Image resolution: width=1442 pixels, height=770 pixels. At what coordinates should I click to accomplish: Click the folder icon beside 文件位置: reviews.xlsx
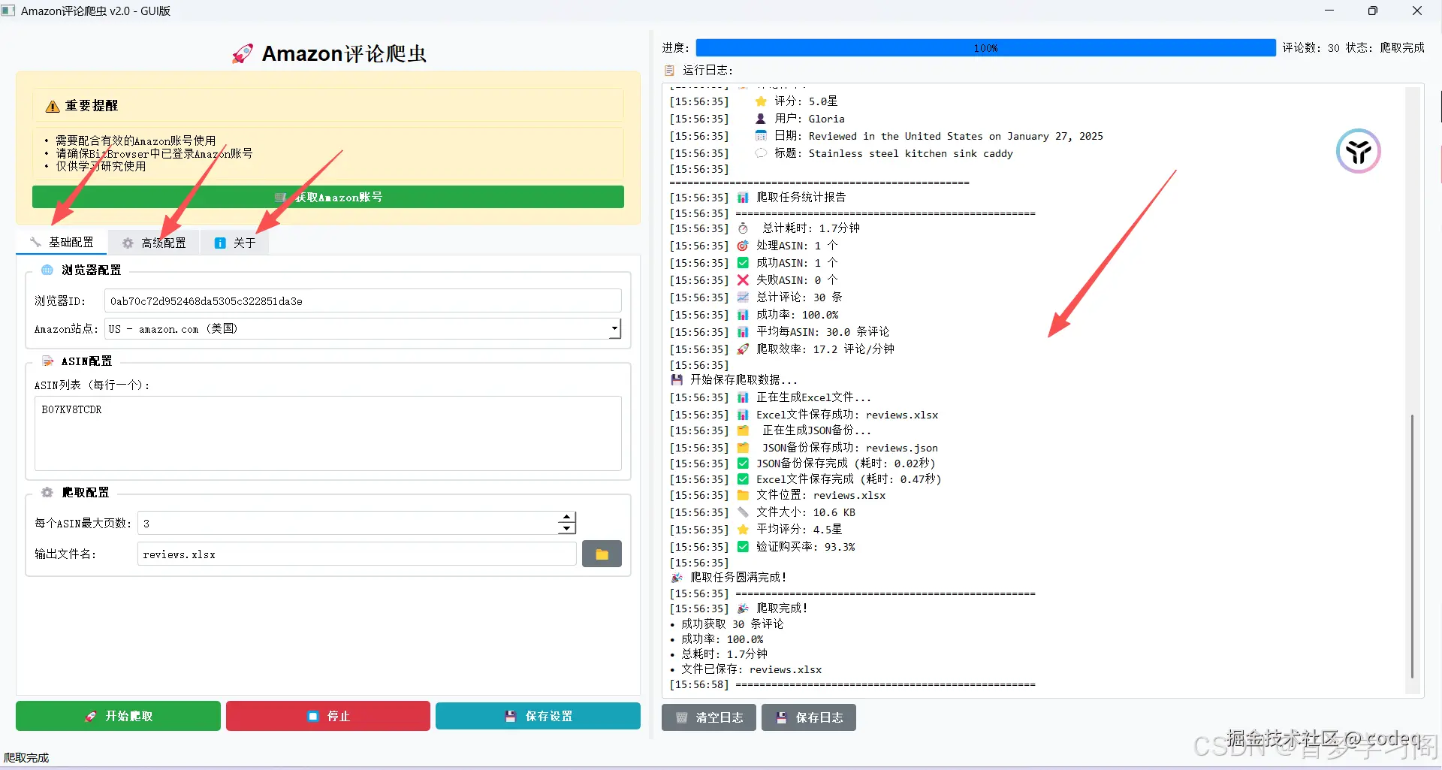pos(743,495)
